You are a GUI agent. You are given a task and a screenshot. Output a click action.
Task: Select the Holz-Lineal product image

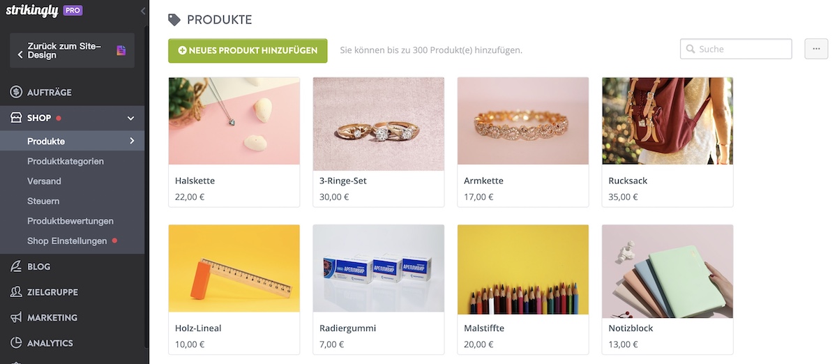(234, 268)
